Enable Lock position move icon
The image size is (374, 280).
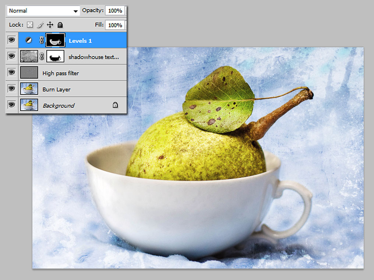point(50,25)
